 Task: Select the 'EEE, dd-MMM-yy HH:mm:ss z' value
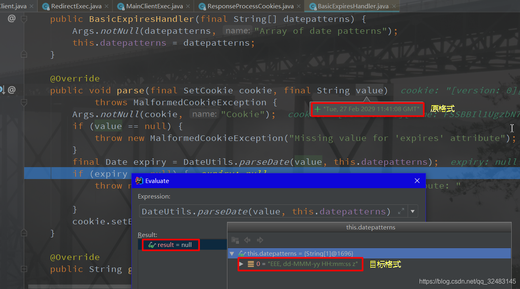313,264
